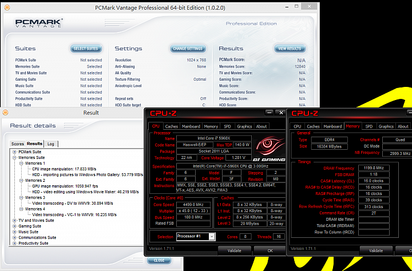Collapse the Memories 1 node
412x271 pixels.
click(x=21, y=164)
